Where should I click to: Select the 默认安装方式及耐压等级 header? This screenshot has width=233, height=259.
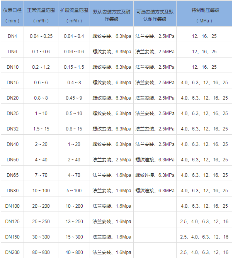(112, 15)
